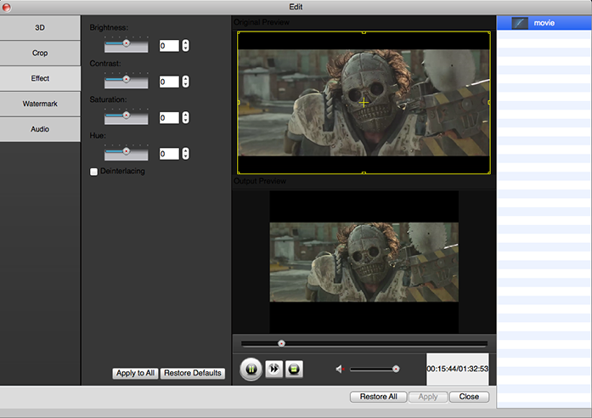Click the left-middle crop handle
The image size is (592, 418).
click(x=238, y=102)
